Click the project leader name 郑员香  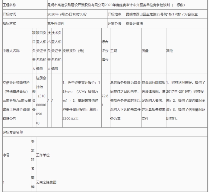click(34, 100)
